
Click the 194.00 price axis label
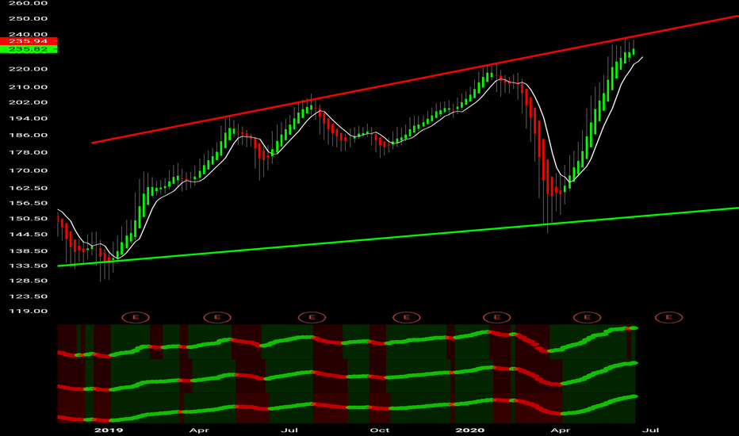(x=29, y=118)
